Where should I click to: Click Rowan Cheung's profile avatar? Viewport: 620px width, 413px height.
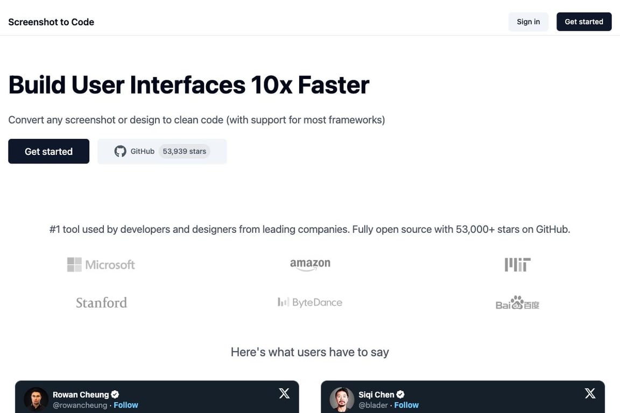tap(36, 399)
